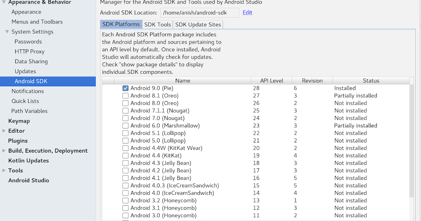
Task: Enable Android 4.3 (Jelly Bean) checkbox
Action: pos(125,163)
